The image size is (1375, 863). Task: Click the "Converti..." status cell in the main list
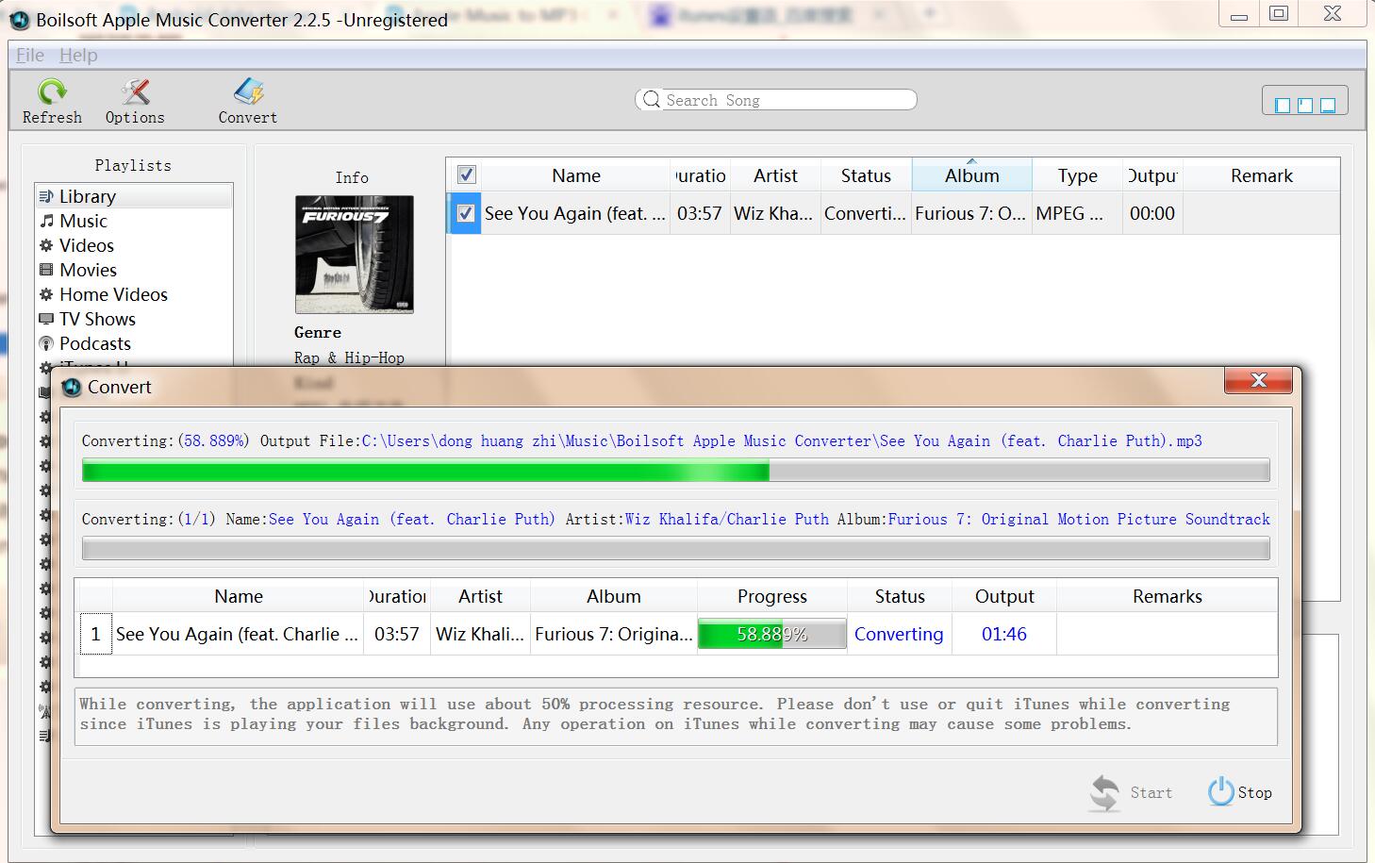point(865,213)
